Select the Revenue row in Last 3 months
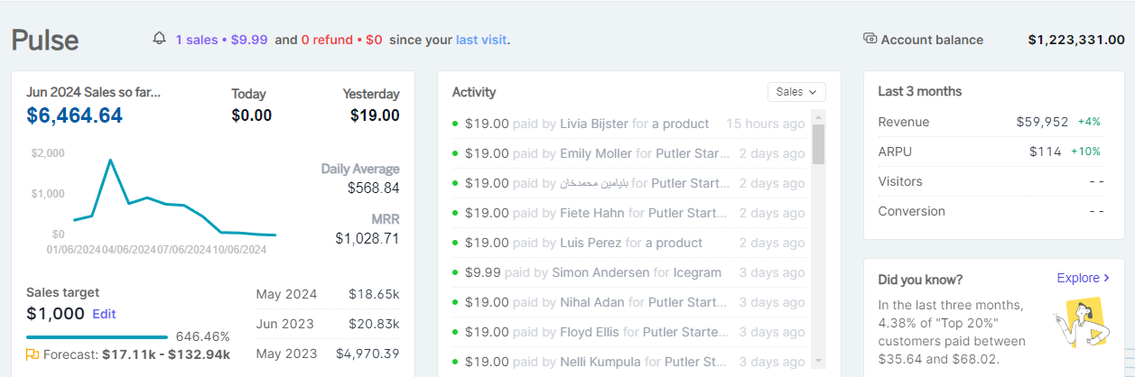The image size is (1135, 377). click(989, 122)
